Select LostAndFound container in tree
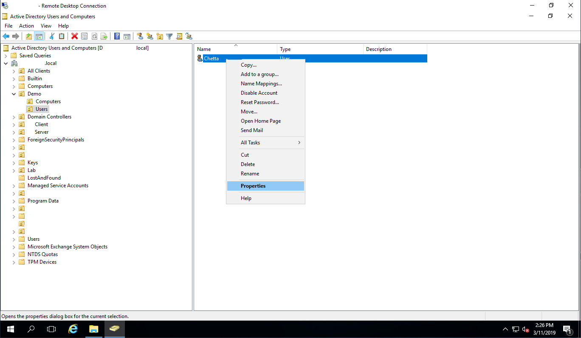 pos(44,178)
